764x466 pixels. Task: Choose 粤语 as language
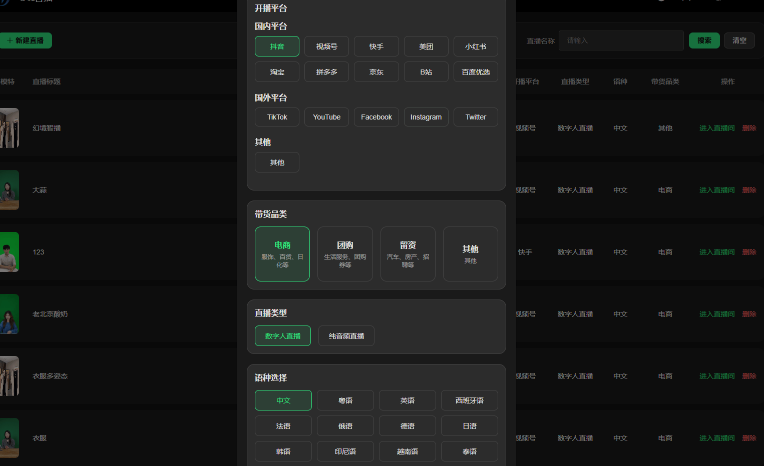[x=345, y=400]
